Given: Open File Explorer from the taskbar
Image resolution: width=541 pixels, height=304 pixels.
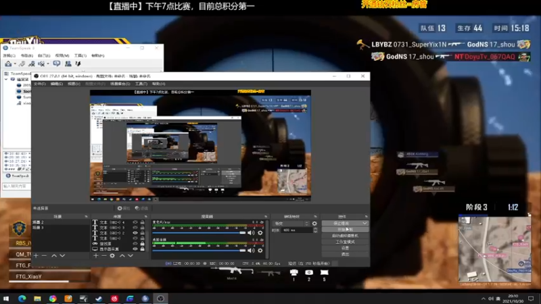Looking at the screenshot, I should (37, 299).
